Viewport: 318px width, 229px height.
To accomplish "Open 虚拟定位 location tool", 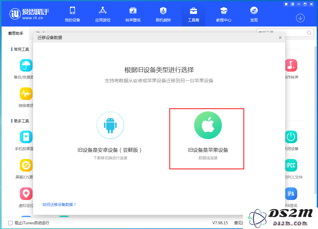I will [26, 194].
